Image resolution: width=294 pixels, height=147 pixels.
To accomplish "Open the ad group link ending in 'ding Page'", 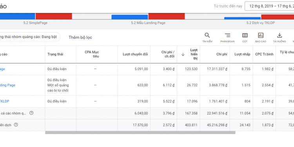I will [7, 85].
